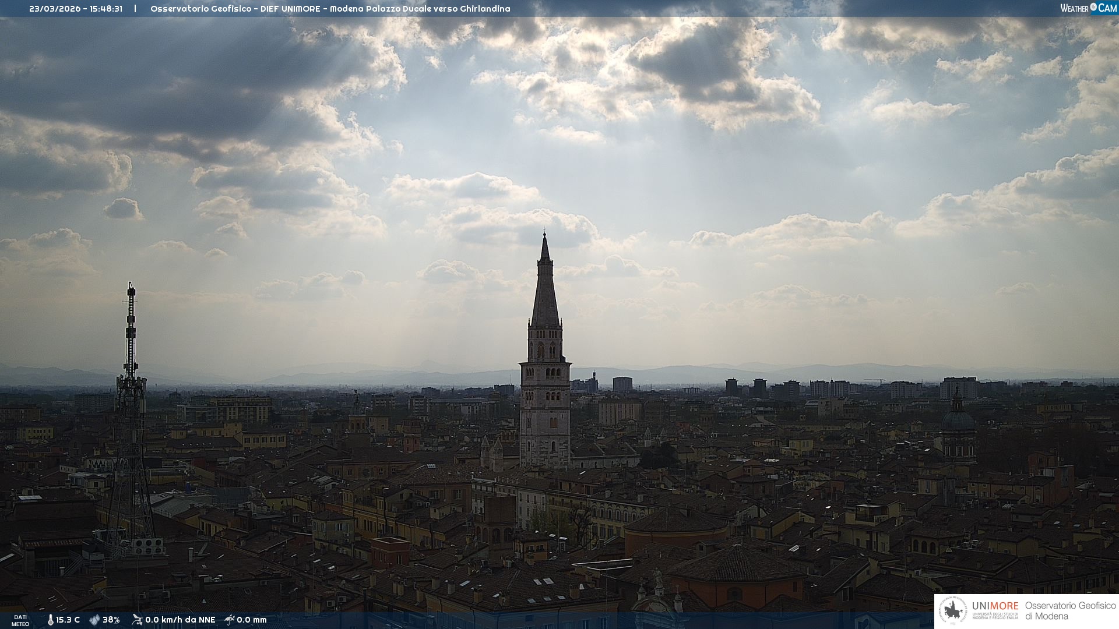
Task: Click the DATI METEO label
Action: pyautogui.click(x=20, y=620)
